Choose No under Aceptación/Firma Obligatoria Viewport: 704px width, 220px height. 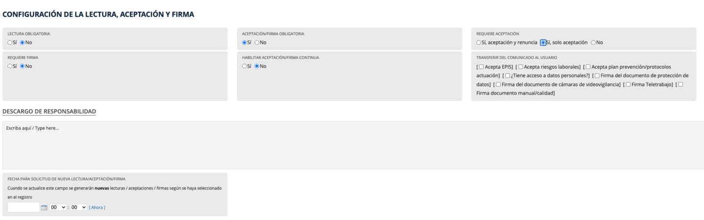point(257,42)
